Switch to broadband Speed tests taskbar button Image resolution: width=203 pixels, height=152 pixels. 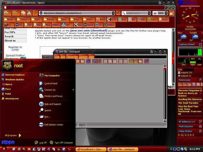coord(91,149)
